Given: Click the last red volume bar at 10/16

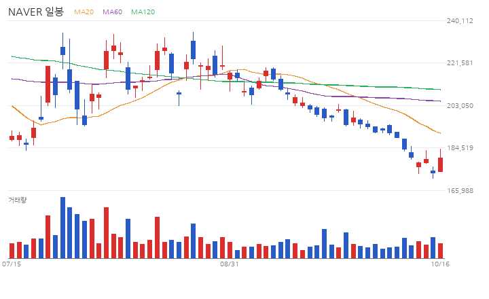Looking at the screenshot, I should point(440,251).
